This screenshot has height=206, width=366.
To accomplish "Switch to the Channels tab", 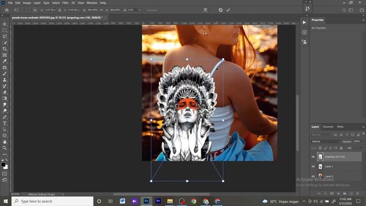I will tap(328, 127).
